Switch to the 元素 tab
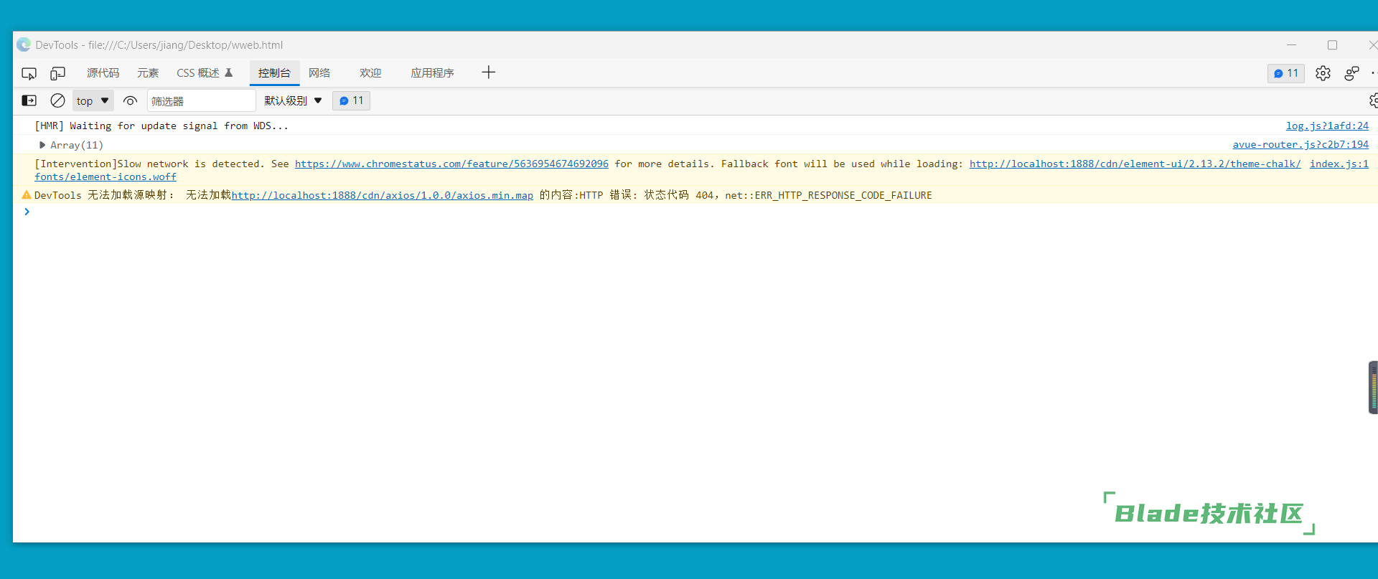This screenshot has height=579, width=1378. coord(148,73)
